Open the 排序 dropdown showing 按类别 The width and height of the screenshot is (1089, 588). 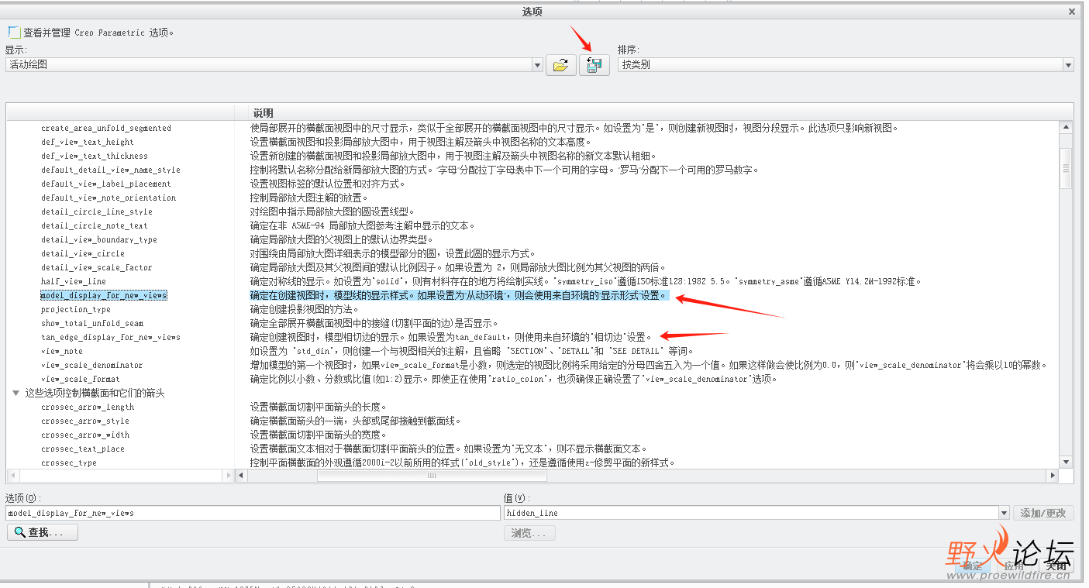[x=846, y=65]
